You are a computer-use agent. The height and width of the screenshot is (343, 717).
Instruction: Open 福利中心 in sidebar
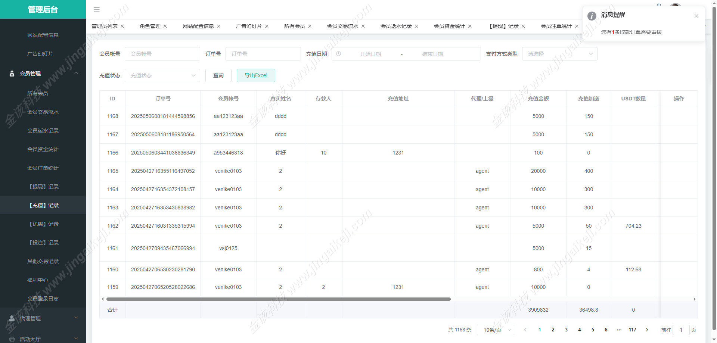click(43, 280)
